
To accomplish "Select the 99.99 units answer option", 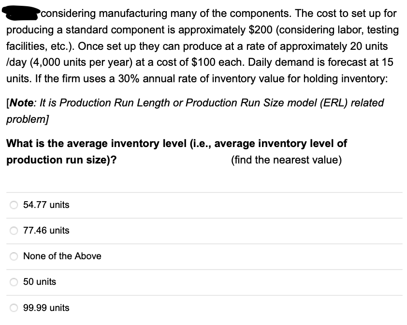I will [45, 308].
